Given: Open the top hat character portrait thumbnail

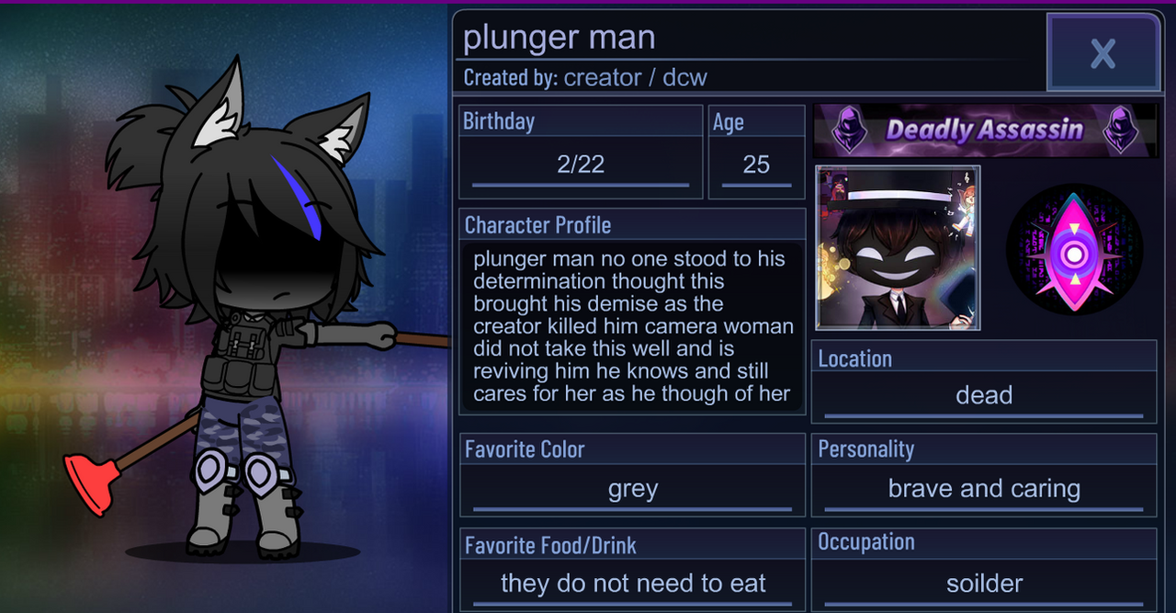Looking at the screenshot, I should (898, 248).
